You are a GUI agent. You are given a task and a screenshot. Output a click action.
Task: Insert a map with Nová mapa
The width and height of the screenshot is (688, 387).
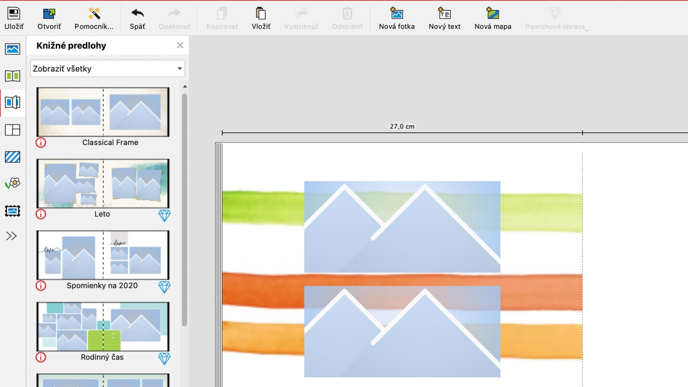point(493,19)
